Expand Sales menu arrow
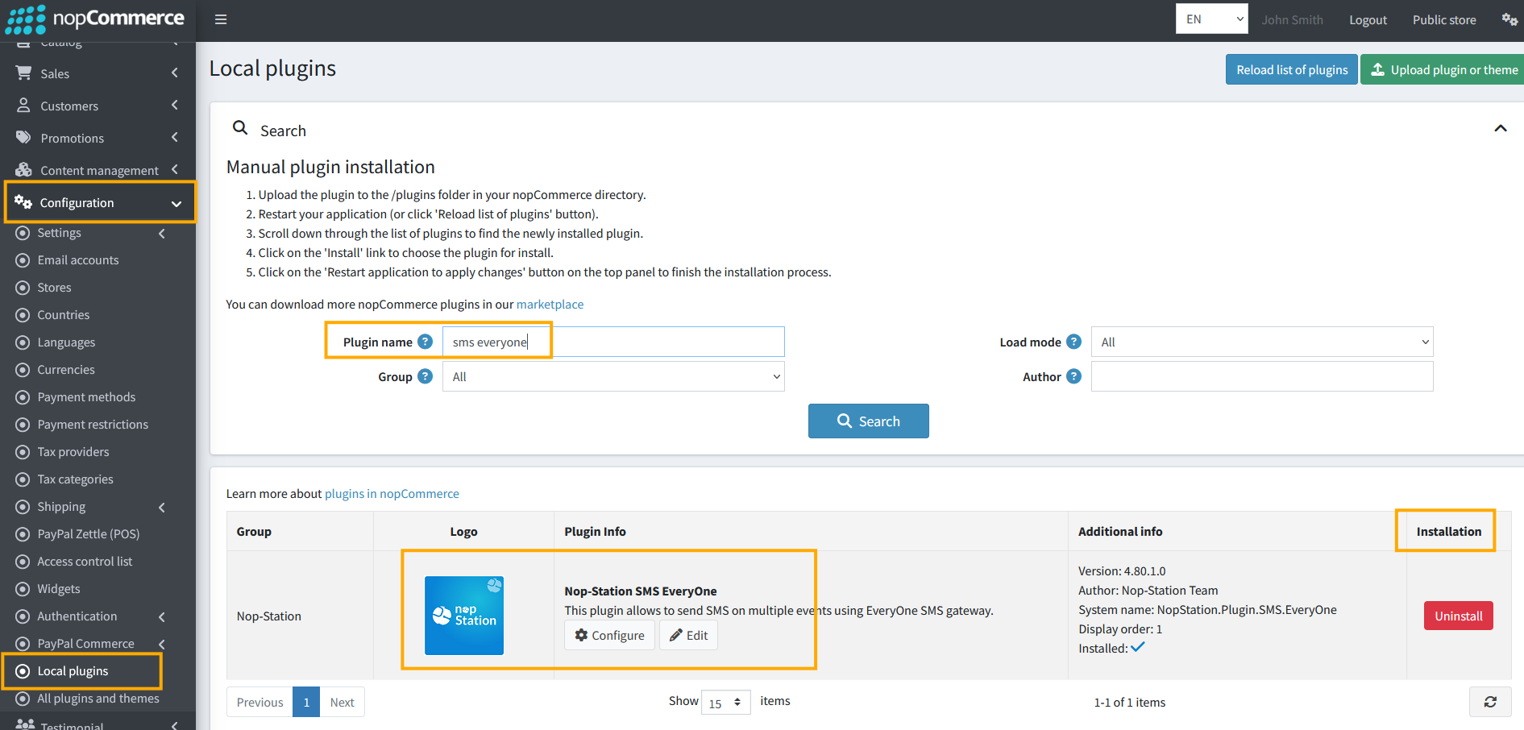 [175, 73]
